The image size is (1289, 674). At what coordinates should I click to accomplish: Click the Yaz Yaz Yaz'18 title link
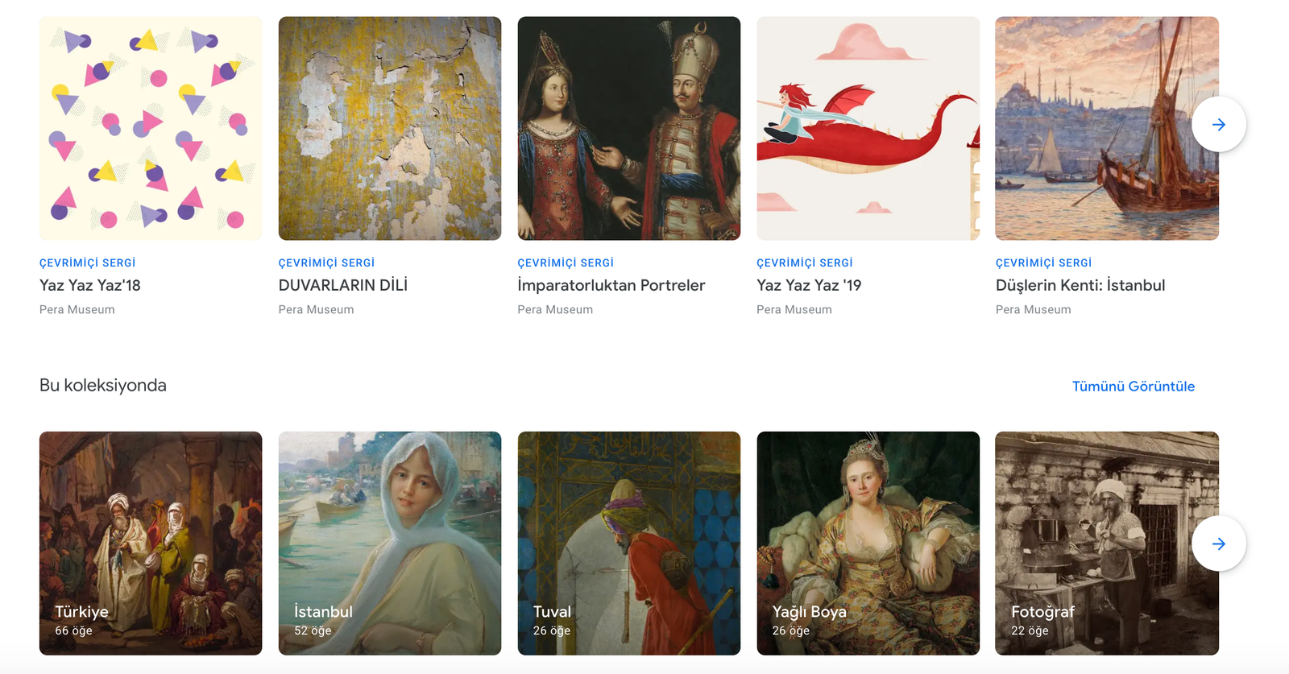point(90,285)
